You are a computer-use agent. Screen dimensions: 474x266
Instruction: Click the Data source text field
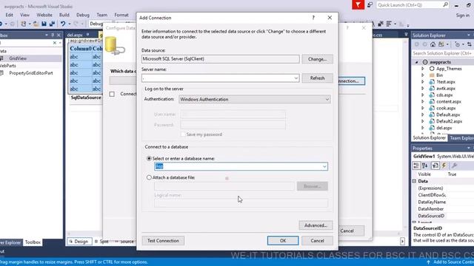pos(221,59)
